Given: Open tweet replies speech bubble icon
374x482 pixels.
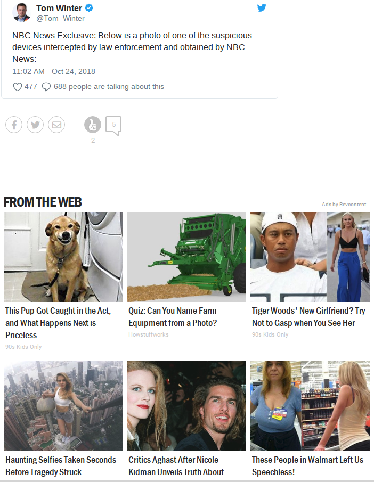Looking at the screenshot, I should tap(46, 87).
